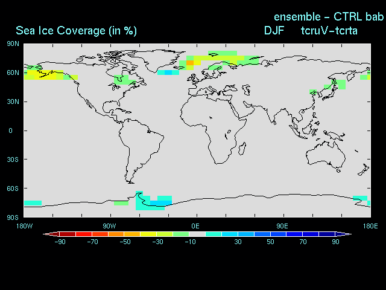Image resolution: width=386 pixels, height=290 pixels.
Task: Click the 'ensemble - CTRL bab' header text
Action: coord(329,17)
